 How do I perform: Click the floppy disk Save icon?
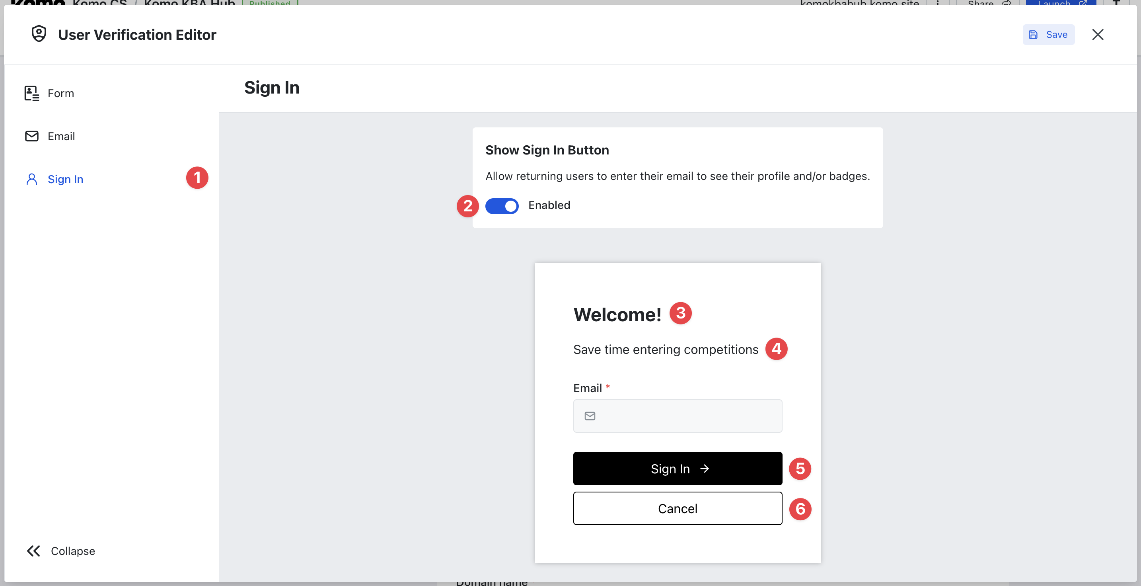1033,35
